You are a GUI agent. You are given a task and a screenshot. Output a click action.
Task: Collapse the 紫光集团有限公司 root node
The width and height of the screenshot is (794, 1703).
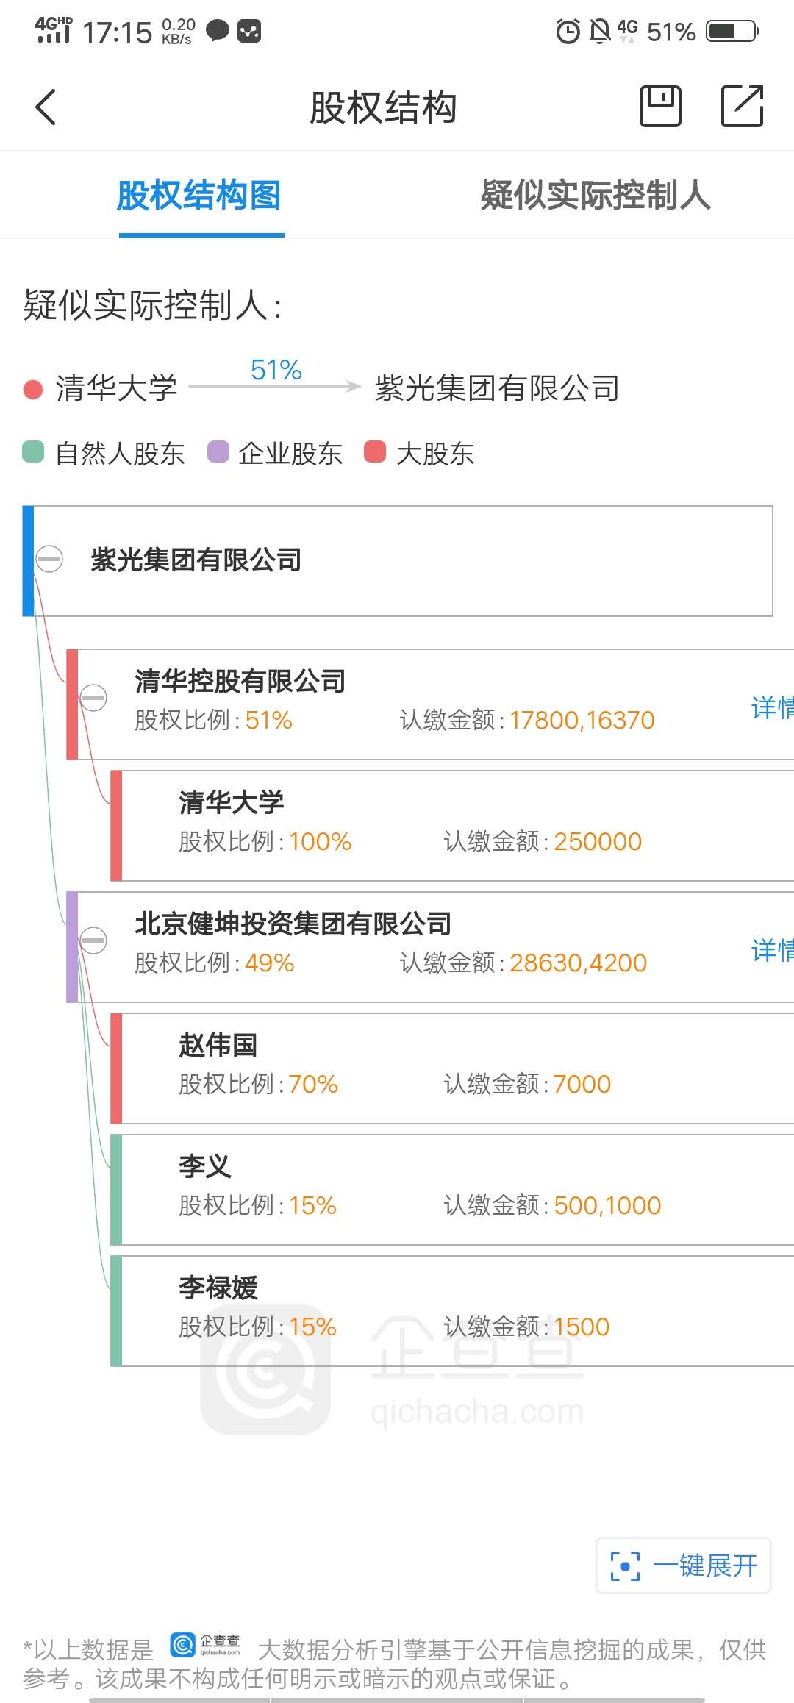point(49,559)
